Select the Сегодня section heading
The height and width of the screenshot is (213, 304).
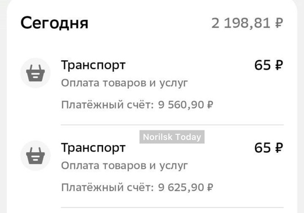point(54,23)
